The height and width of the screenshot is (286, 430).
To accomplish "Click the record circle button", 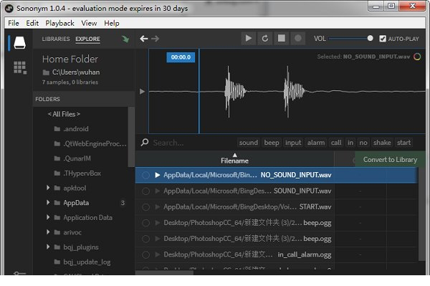I will pyautogui.click(x=298, y=39).
